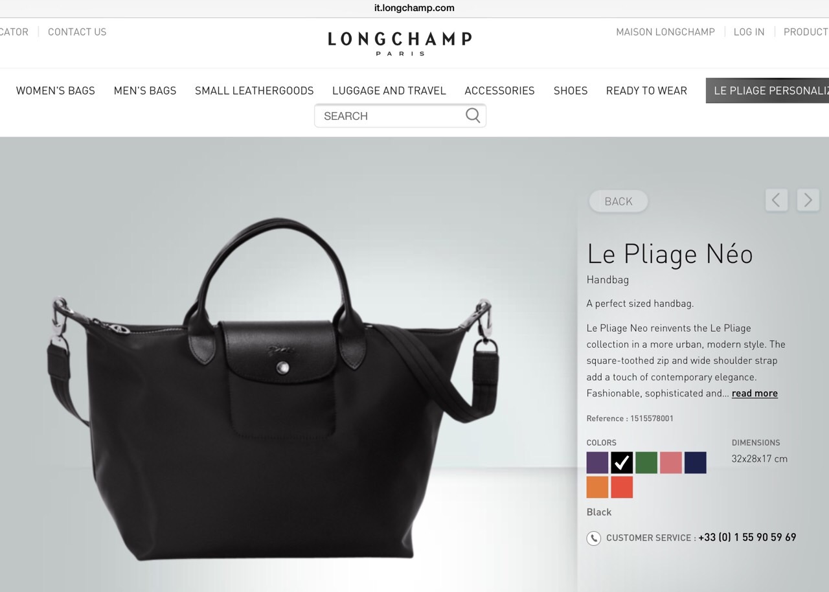Click the customer service phone icon
Viewport: 829px width, 592px height.
pyautogui.click(x=593, y=538)
